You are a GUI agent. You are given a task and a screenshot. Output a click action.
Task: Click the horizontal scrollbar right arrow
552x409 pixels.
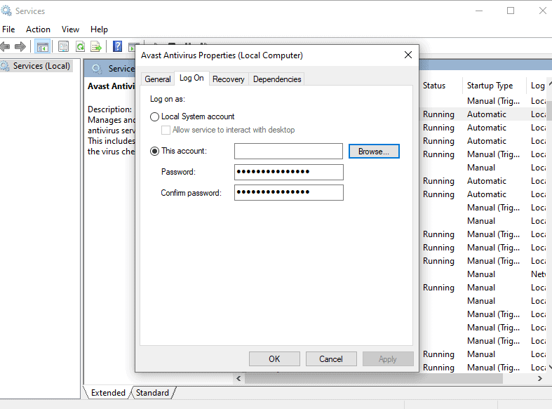[x=540, y=379]
